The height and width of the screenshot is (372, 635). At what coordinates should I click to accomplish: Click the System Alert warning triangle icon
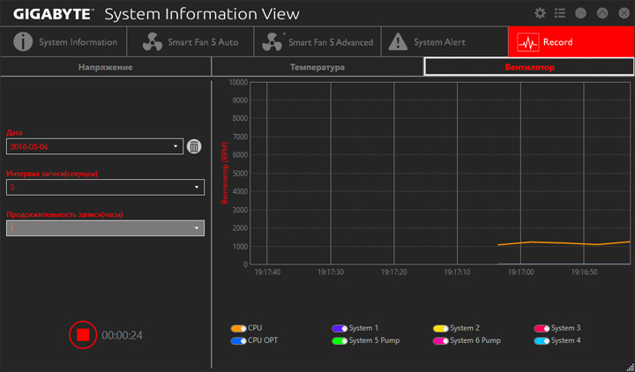[398, 42]
